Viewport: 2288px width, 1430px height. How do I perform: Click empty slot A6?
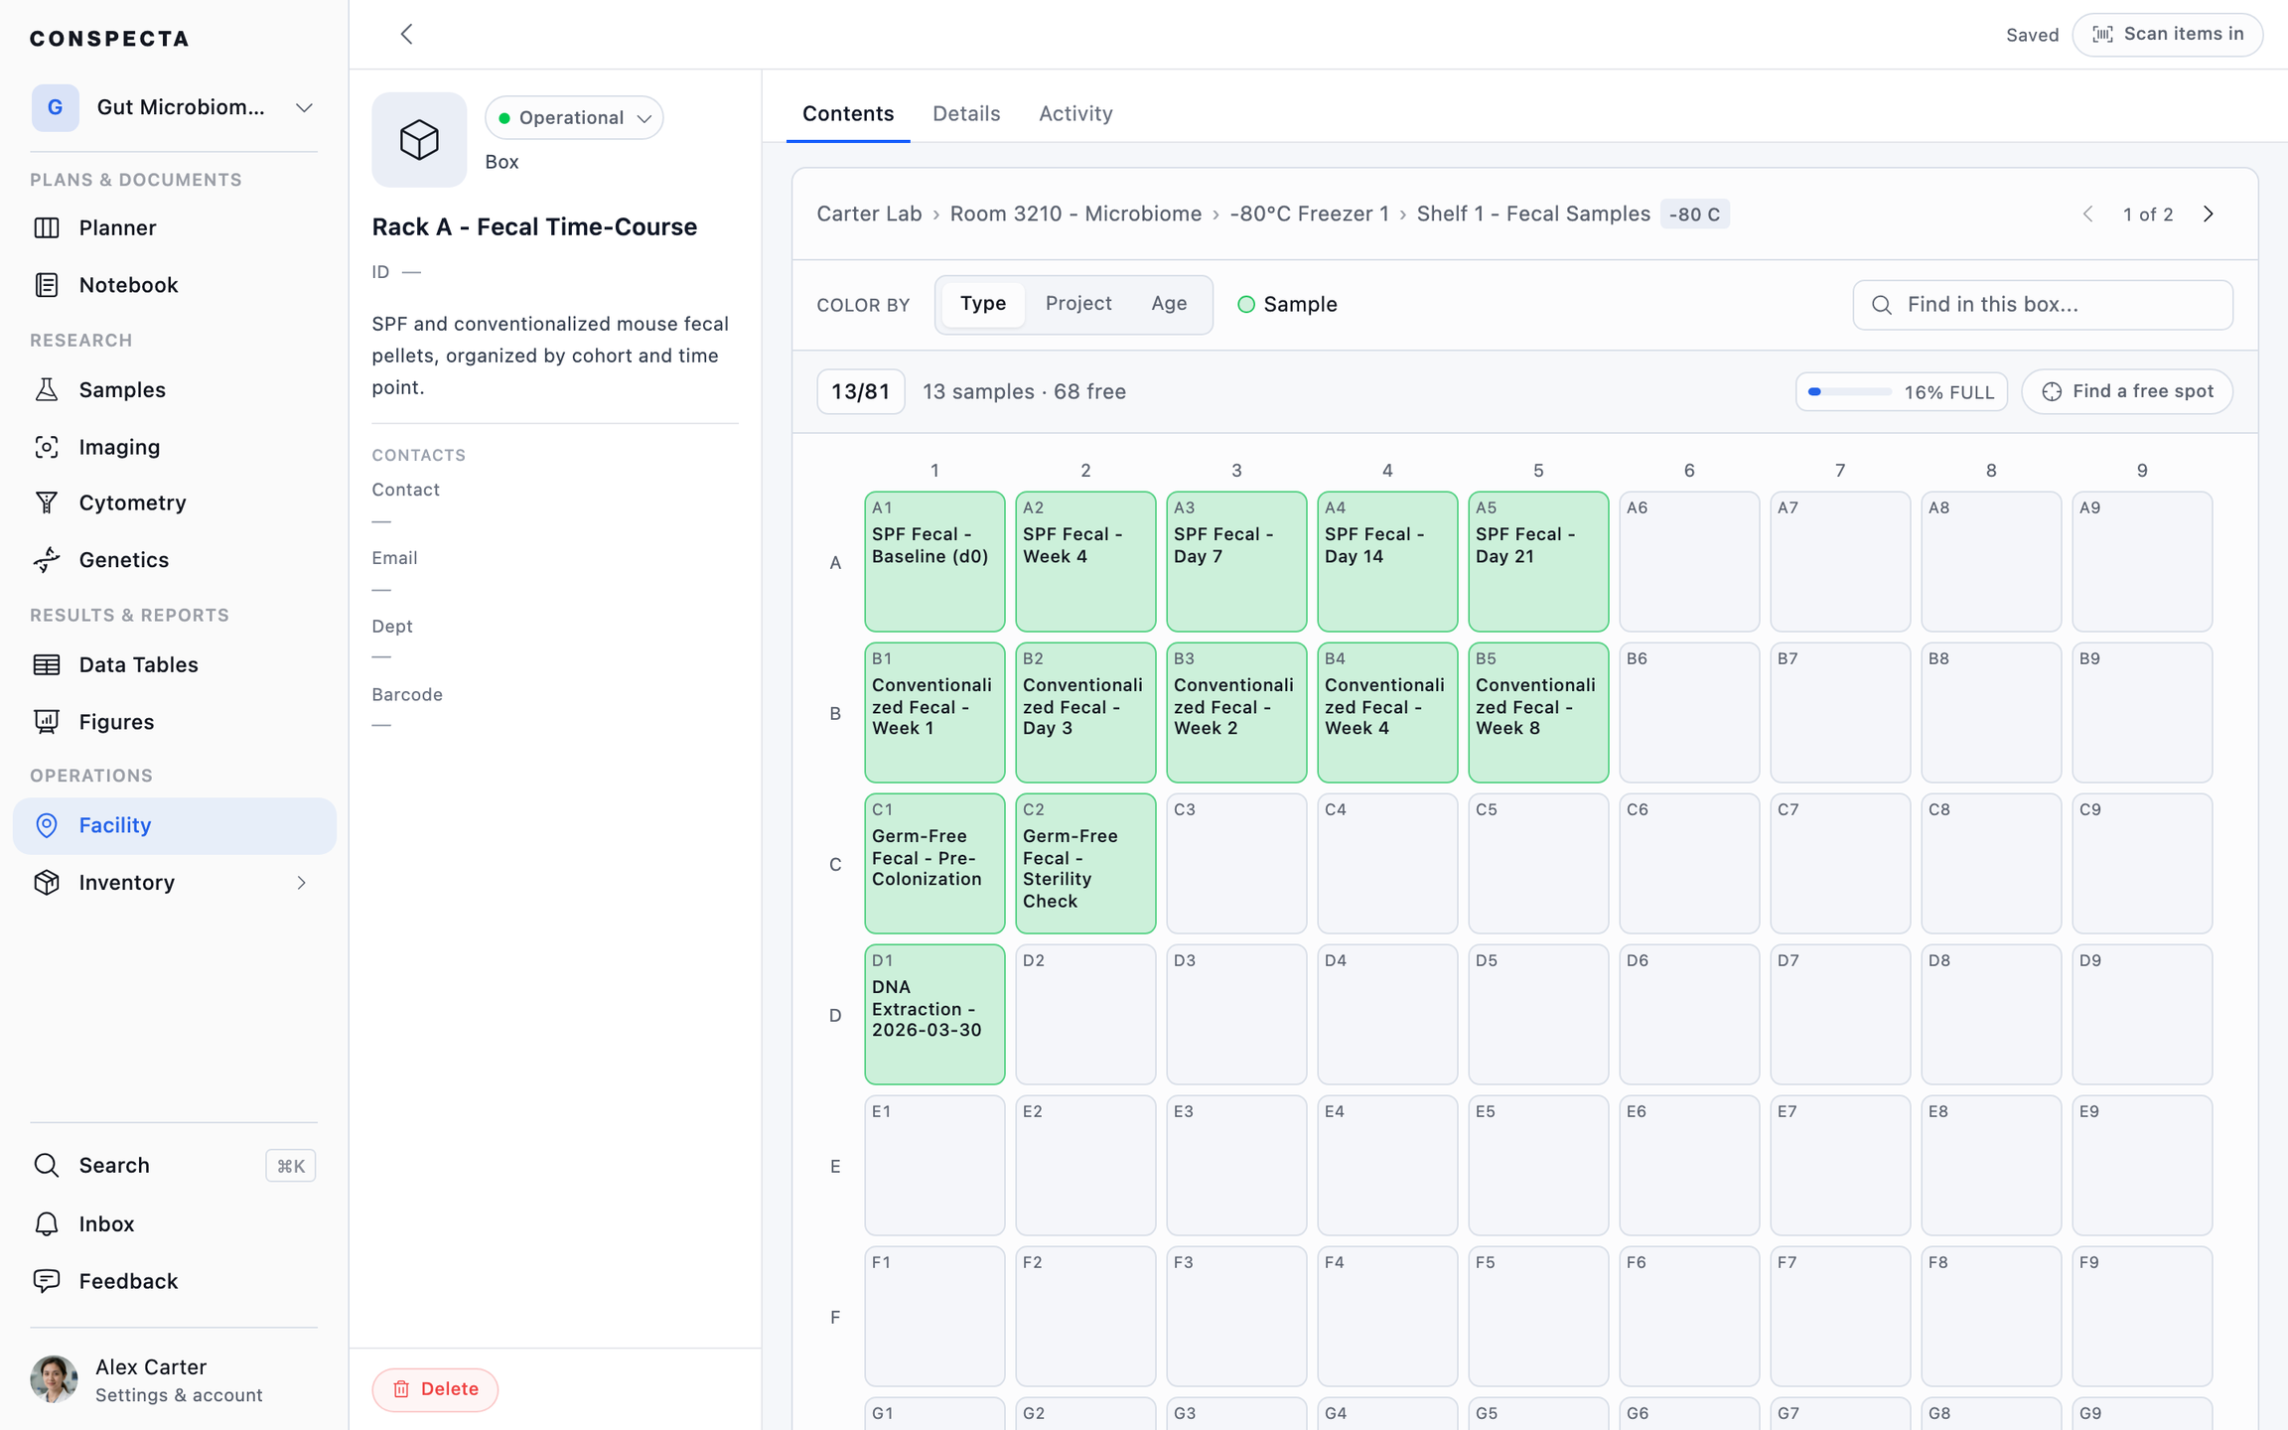[x=1689, y=562]
